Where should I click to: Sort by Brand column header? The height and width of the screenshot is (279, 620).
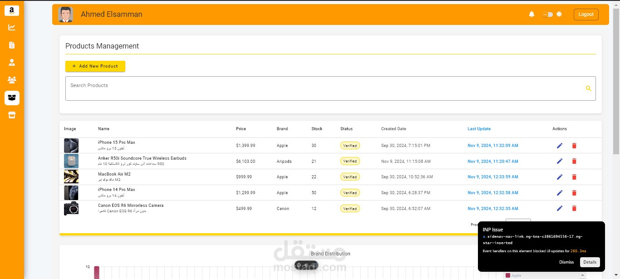[x=282, y=129]
